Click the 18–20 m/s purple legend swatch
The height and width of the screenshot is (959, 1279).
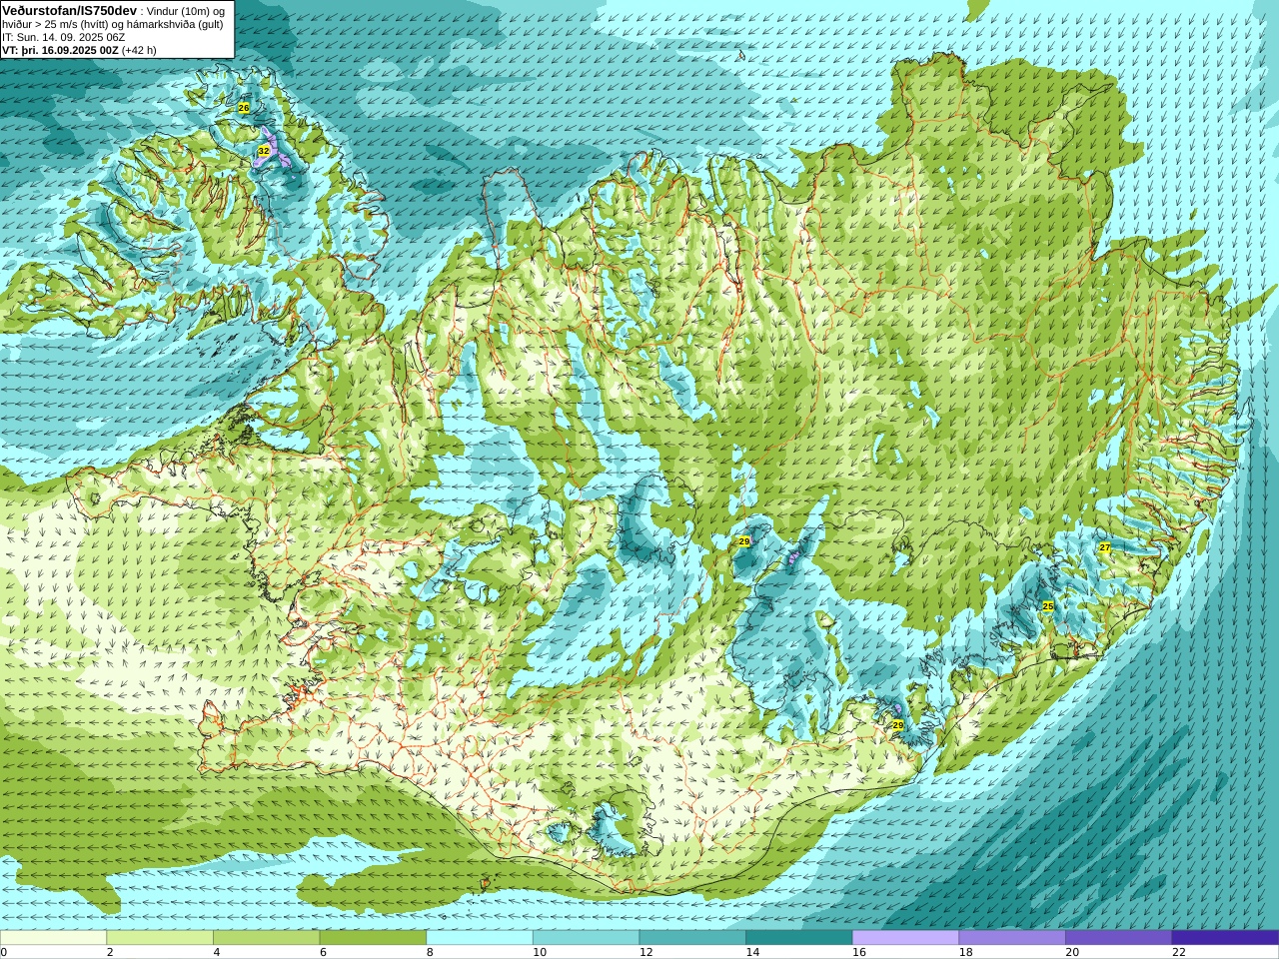coord(1012,938)
